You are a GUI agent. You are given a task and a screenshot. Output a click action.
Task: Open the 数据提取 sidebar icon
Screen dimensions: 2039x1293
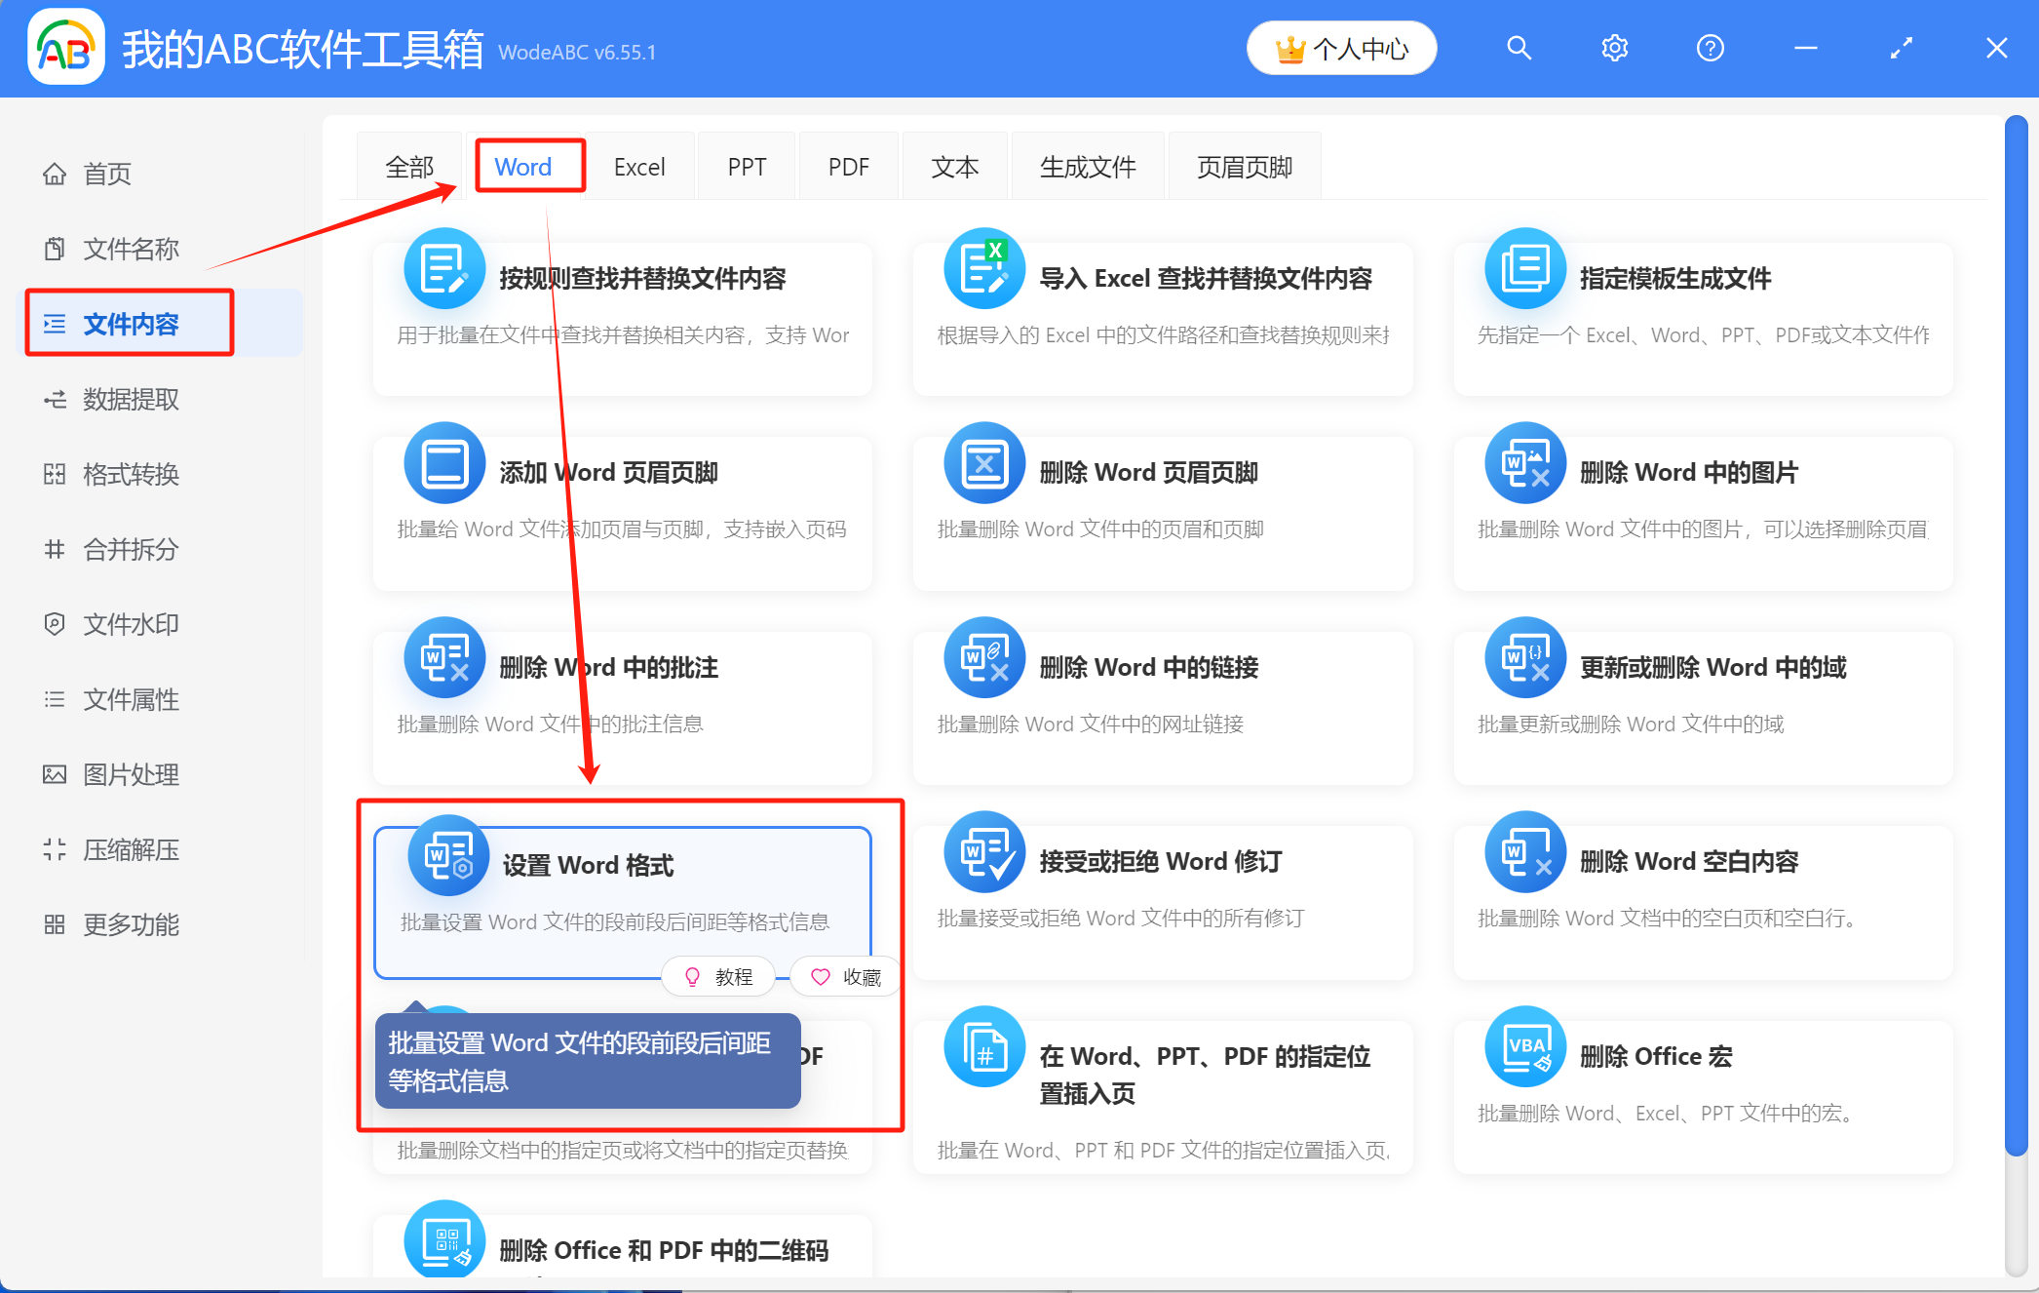tap(55, 399)
